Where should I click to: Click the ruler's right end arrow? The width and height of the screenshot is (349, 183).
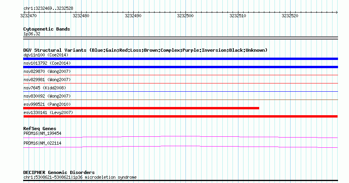[336, 12]
